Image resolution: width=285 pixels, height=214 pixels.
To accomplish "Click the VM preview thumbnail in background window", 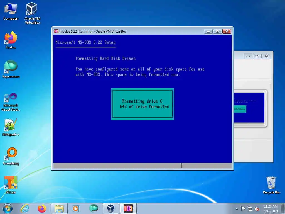I will (x=249, y=108).
